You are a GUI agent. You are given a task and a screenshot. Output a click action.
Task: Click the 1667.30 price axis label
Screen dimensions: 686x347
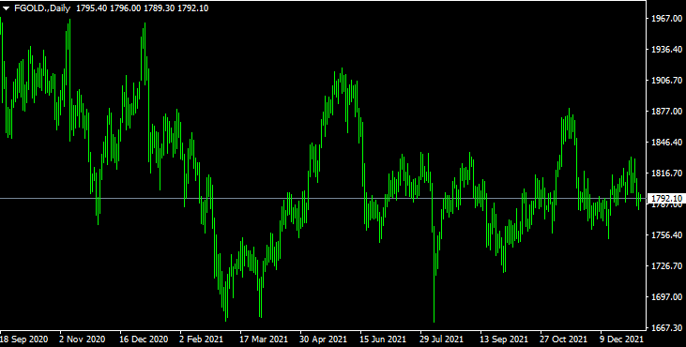click(666, 327)
